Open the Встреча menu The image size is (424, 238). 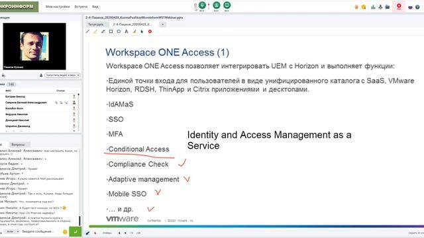click(x=81, y=7)
